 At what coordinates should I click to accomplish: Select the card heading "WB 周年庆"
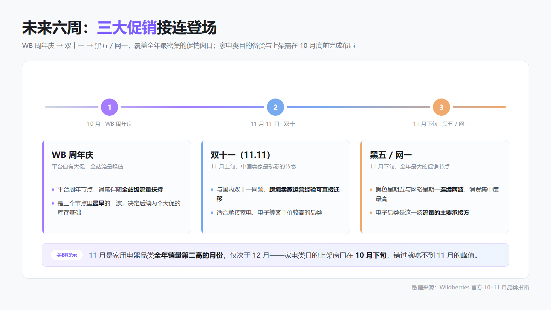click(73, 155)
